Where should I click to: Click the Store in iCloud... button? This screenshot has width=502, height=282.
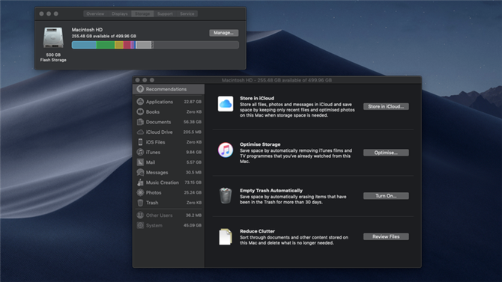[x=386, y=106]
